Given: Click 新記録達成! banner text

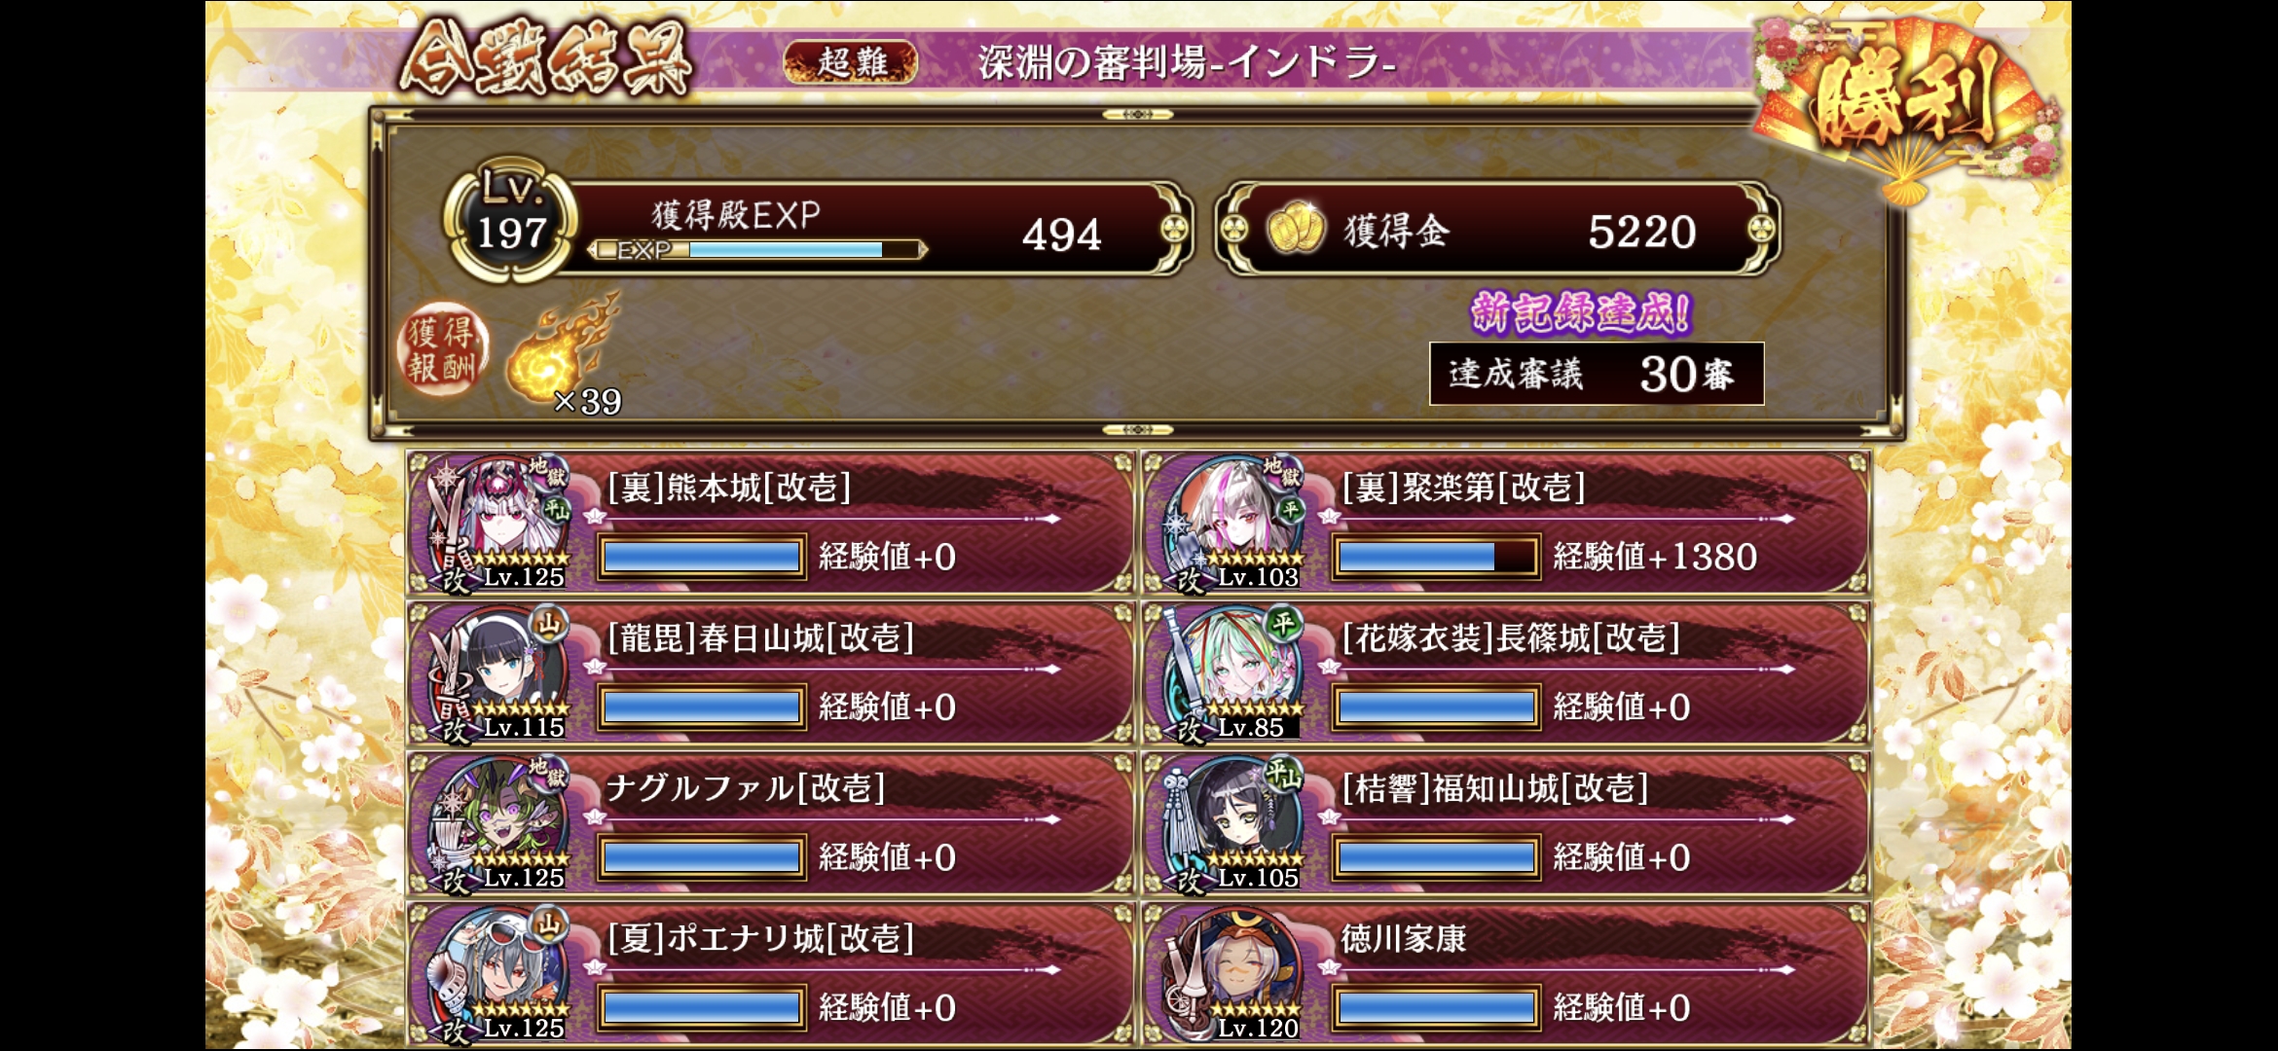Looking at the screenshot, I should 1581,312.
